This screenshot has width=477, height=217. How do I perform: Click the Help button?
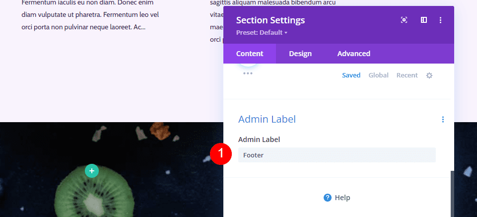(337, 198)
